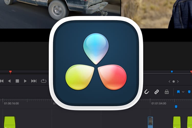Toggle Loop playback

tap(44, 81)
